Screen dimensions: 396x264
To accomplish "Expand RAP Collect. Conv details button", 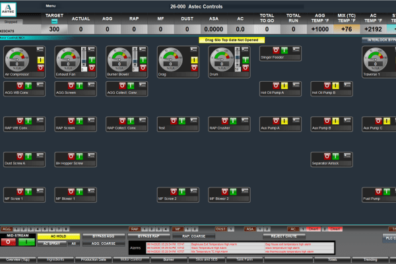I will [x=143, y=120].
